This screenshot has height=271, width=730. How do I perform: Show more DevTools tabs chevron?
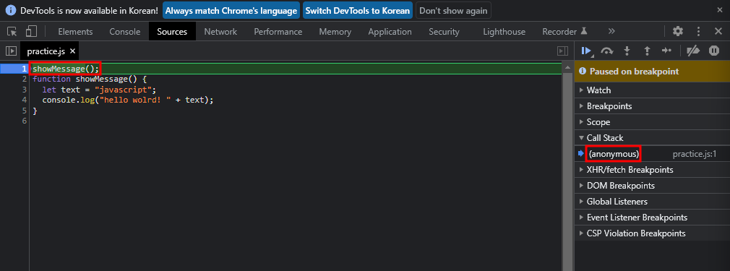tap(611, 31)
